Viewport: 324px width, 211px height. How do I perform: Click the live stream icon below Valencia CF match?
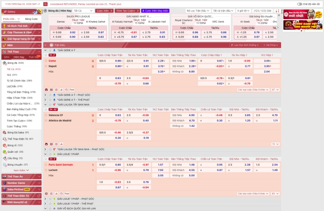tap(46, 144)
